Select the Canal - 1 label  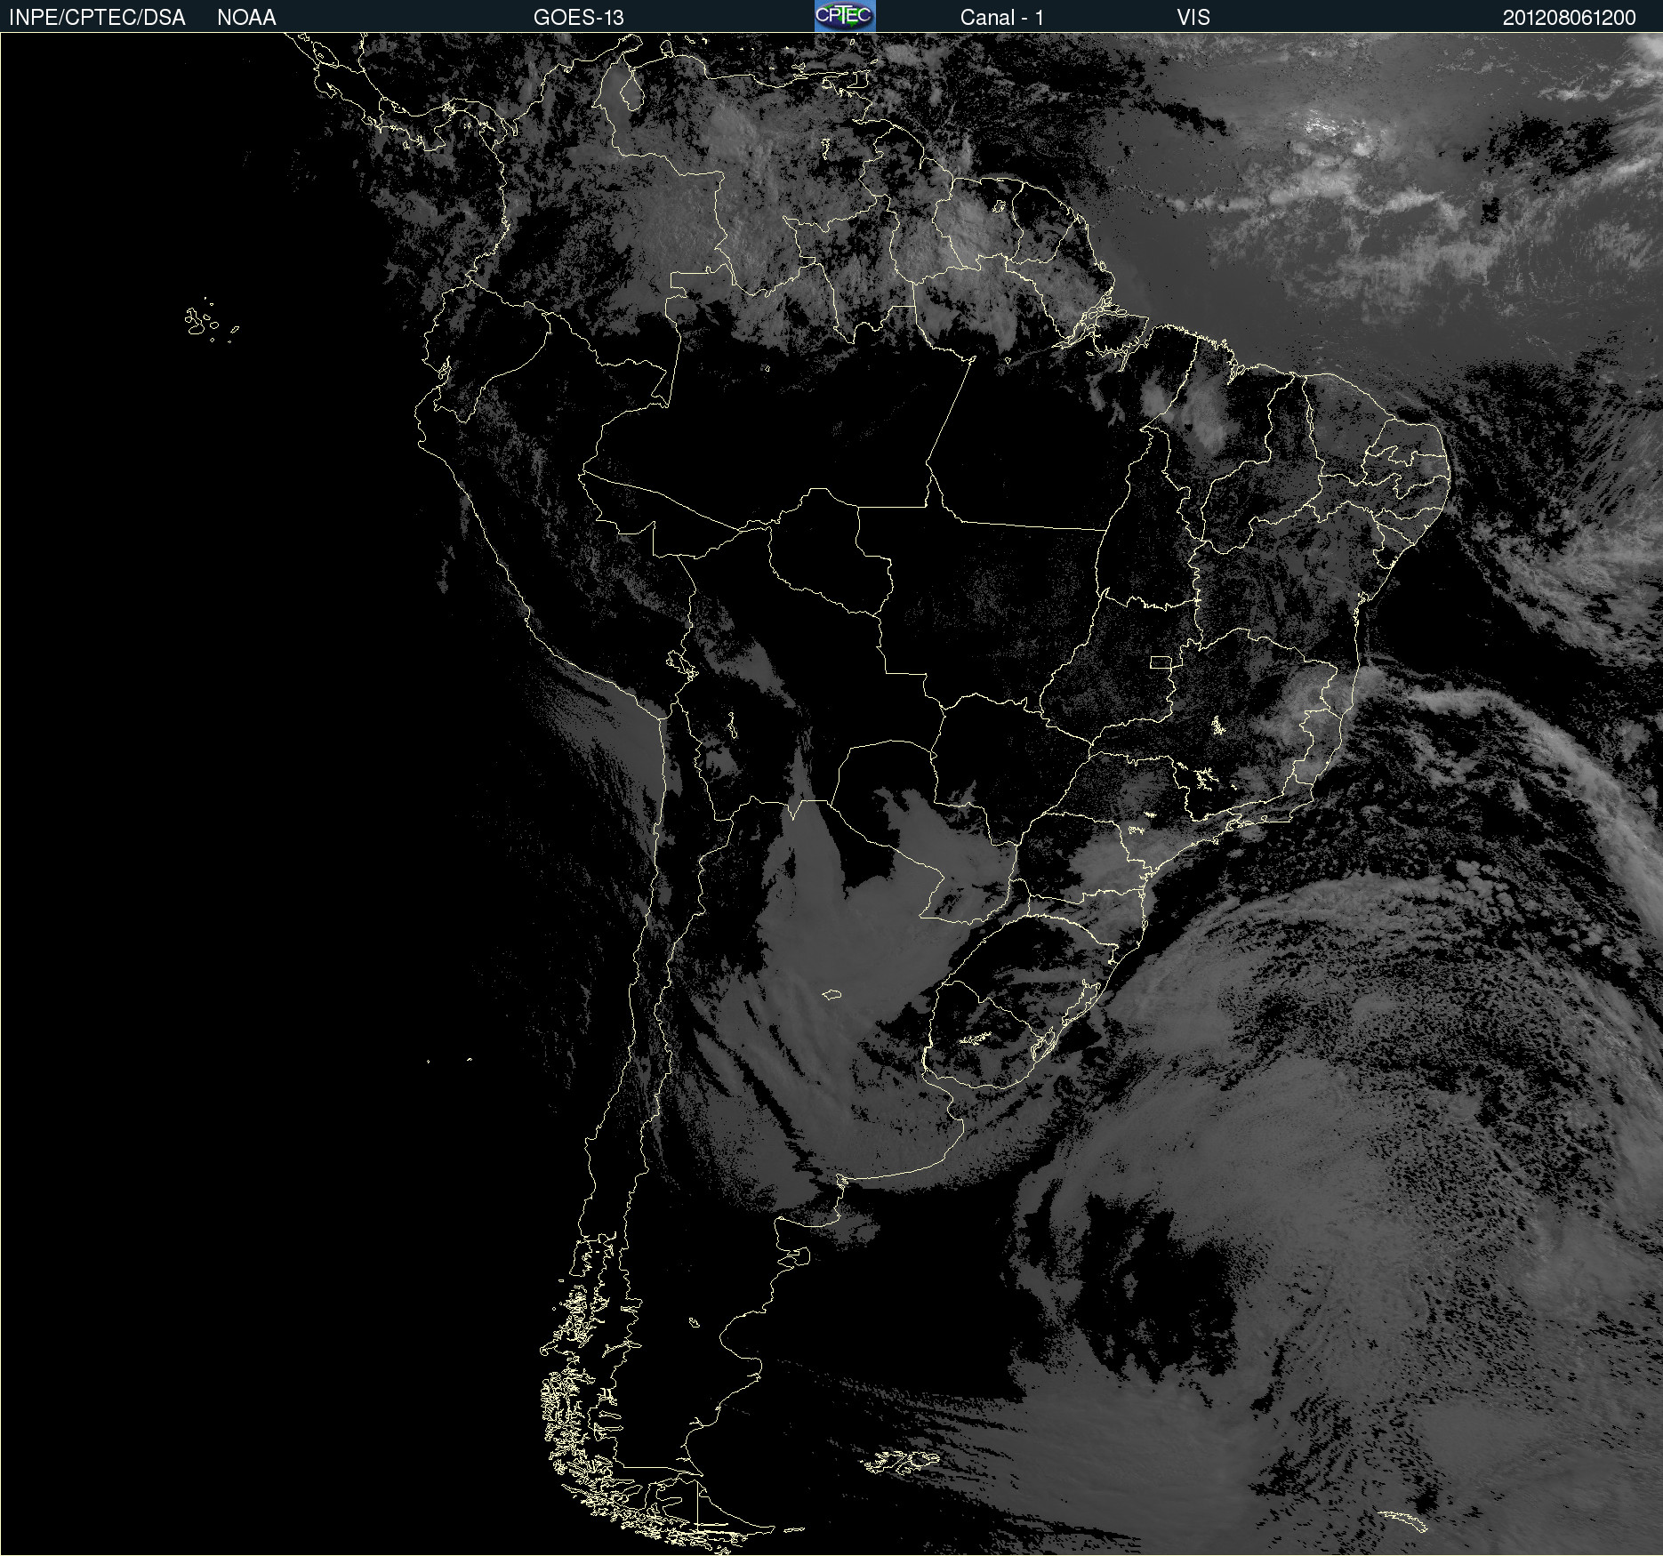point(1002,18)
